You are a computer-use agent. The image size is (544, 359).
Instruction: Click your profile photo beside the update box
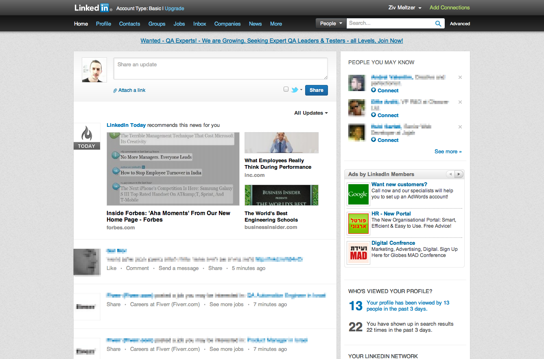(94, 70)
